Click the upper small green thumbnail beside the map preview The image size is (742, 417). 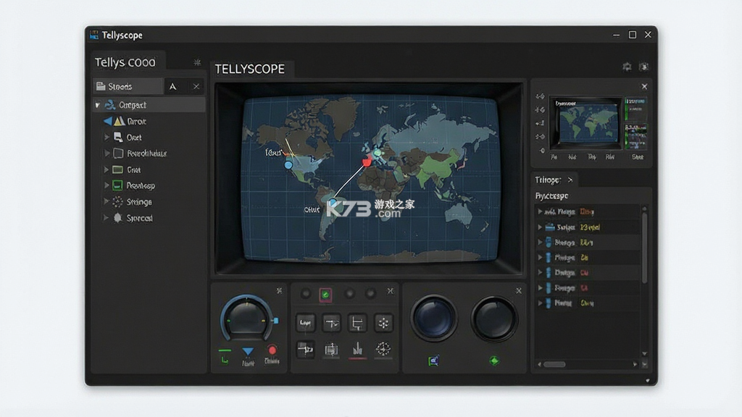click(x=635, y=110)
